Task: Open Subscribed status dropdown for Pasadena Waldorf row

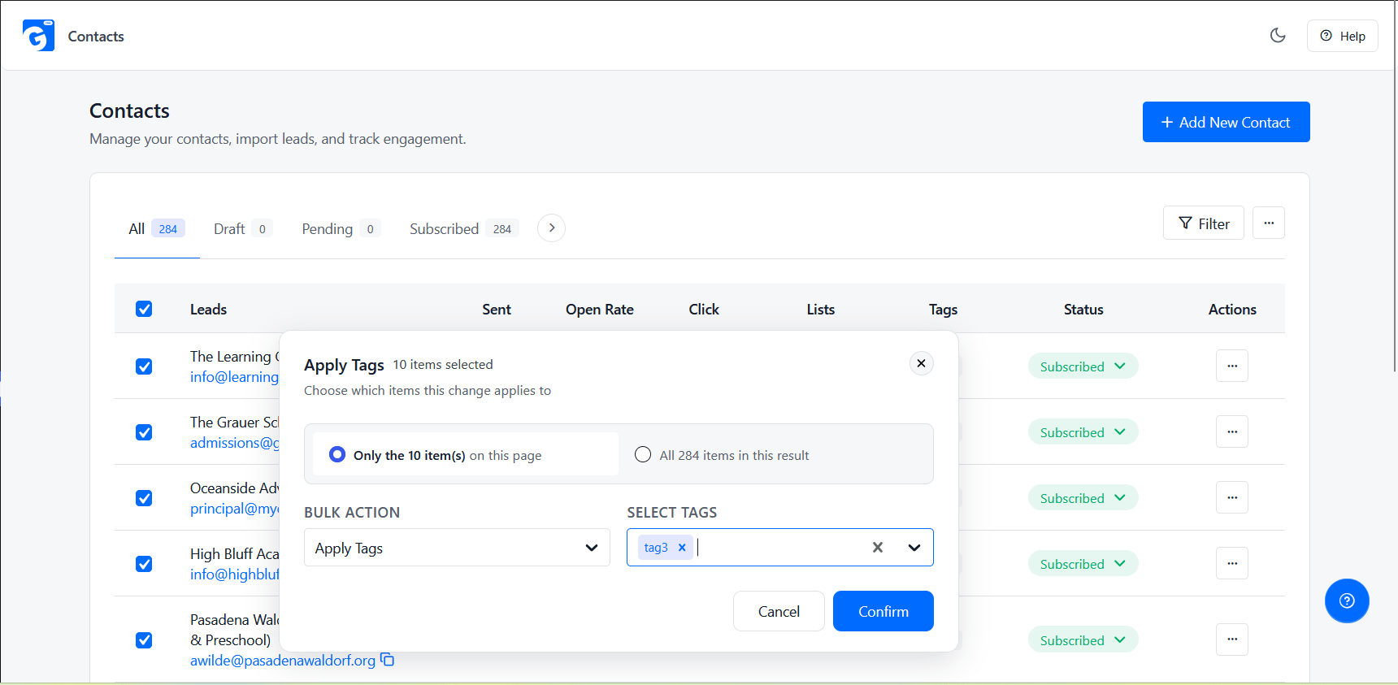Action: (x=1083, y=640)
